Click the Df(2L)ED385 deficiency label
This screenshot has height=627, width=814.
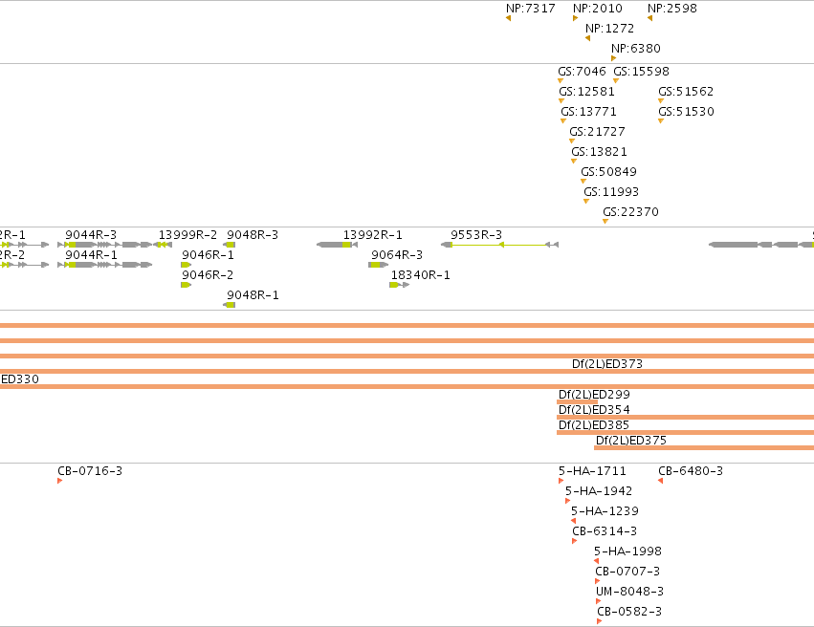point(594,425)
